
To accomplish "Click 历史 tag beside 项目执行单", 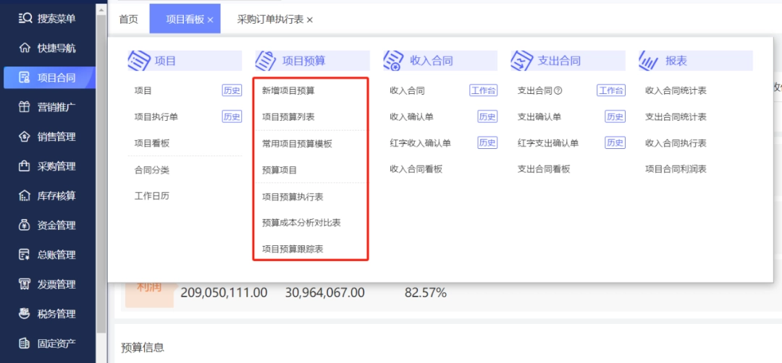I will pyautogui.click(x=232, y=117).
